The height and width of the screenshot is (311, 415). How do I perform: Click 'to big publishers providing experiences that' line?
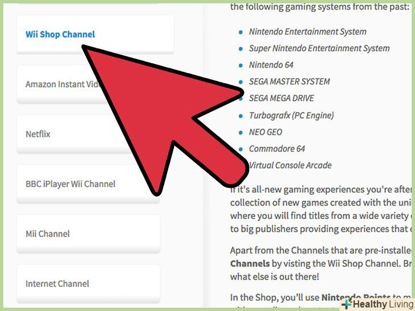(x=321, y=229)
